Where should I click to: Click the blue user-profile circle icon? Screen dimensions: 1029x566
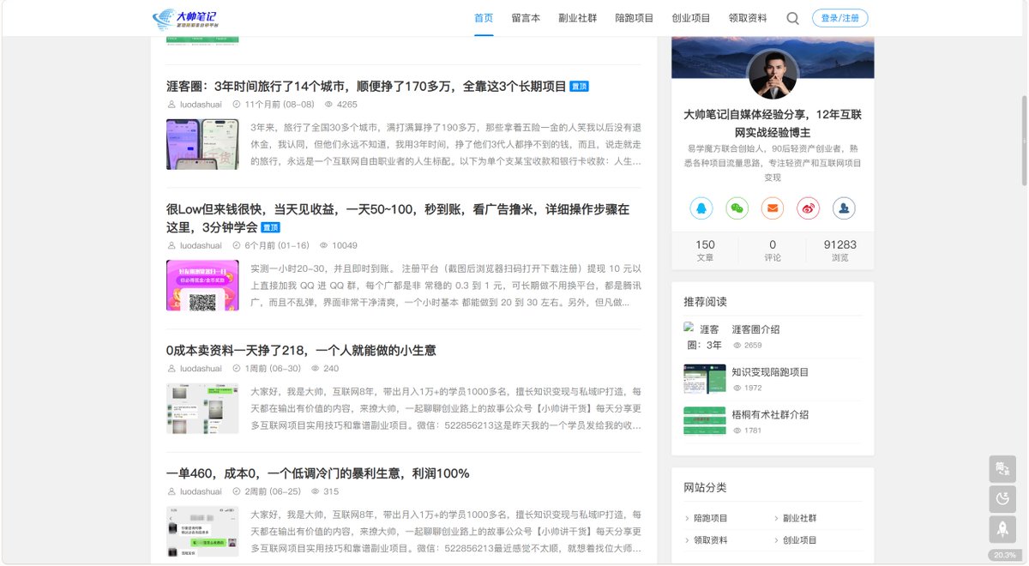pos(844,208)
